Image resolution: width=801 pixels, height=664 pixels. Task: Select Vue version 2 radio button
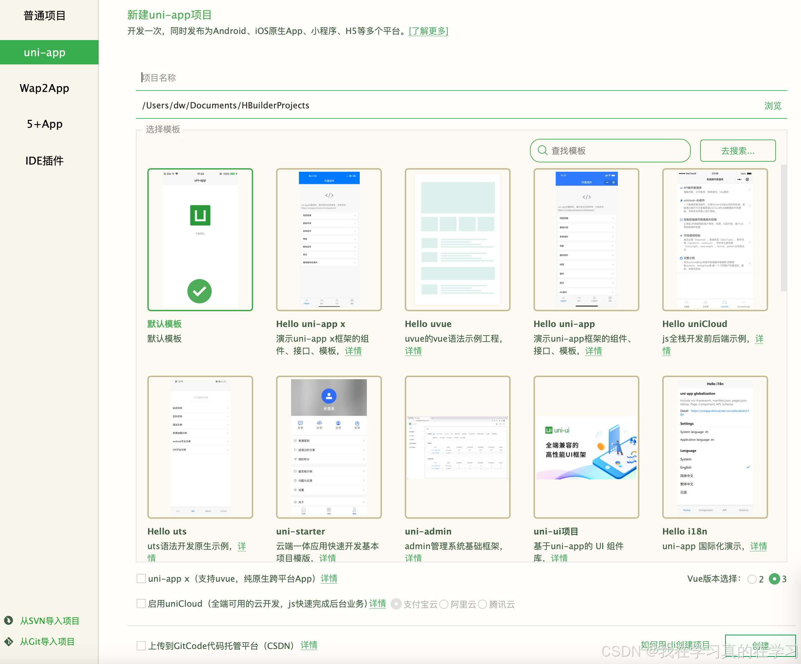(752, 579)
